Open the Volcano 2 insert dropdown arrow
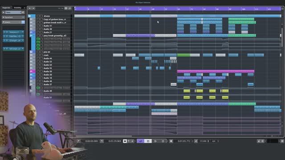The height and width of the screenshot is (160, 285). 23,32
